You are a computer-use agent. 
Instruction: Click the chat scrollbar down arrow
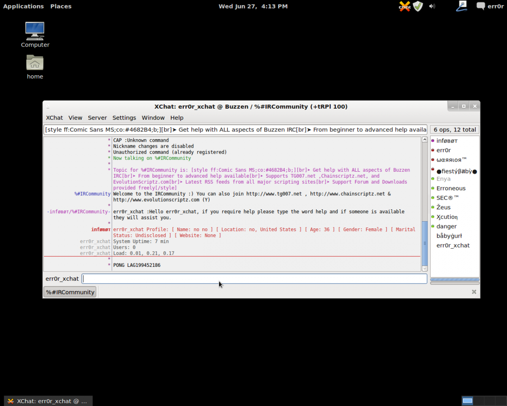[x=425, y=268]
